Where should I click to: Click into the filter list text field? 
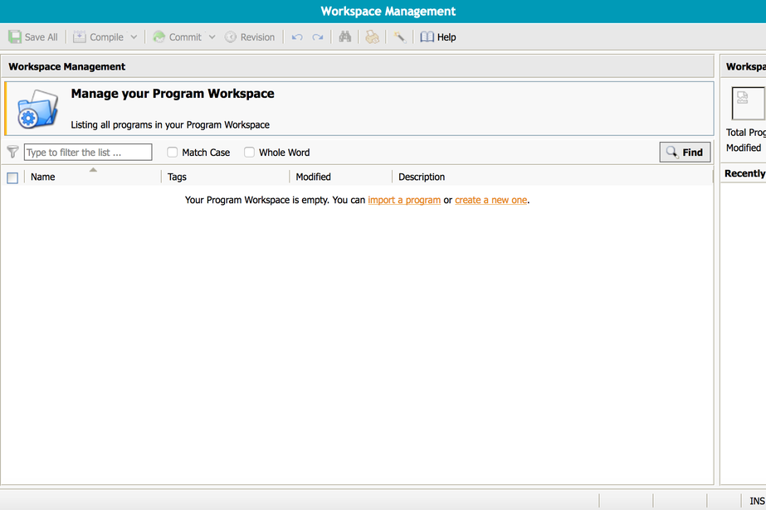[x=88, y=153]
